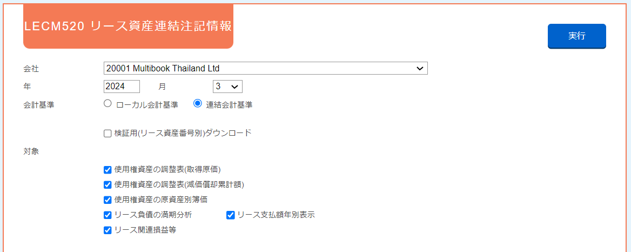Image resolution: width=631 pixels, height=252 pixels.
Task: Focus the 年 field containing 2024
Action: tap(122, 87)
